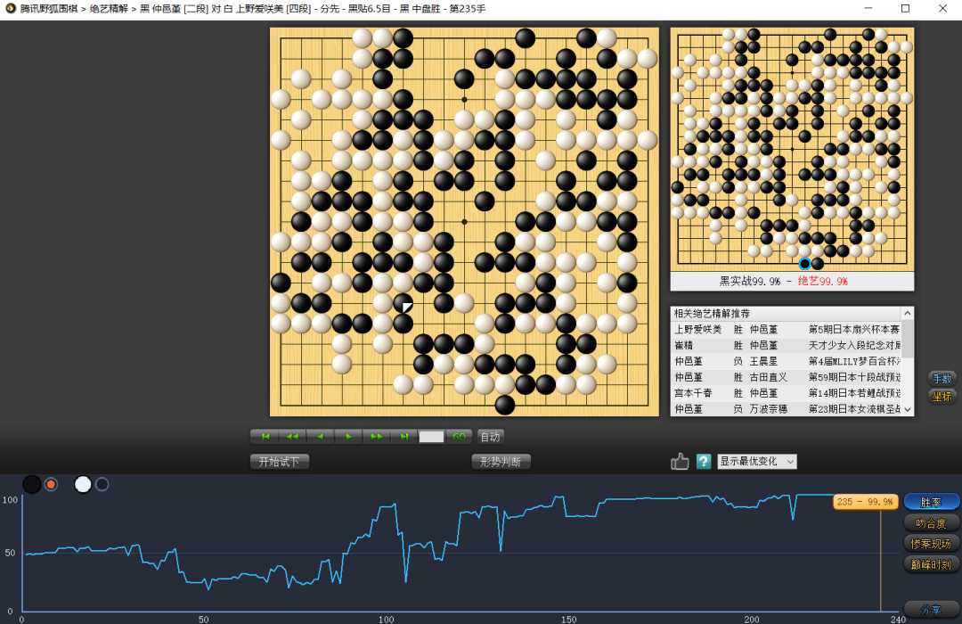Jump to the last move
Viewport: 962px width, 624px height.
point(404,437)
